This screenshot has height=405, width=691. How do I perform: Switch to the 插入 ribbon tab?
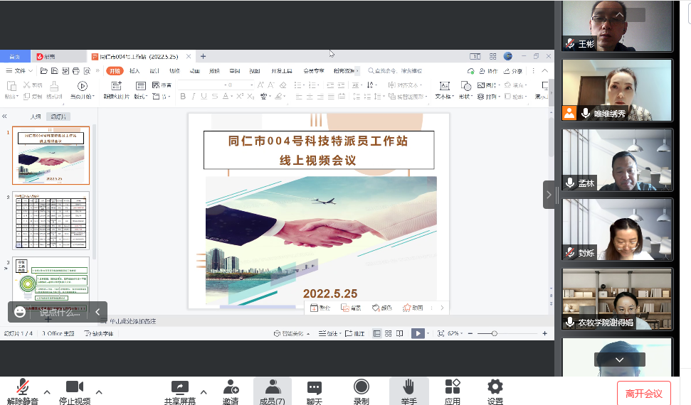(x=134, y=71)
